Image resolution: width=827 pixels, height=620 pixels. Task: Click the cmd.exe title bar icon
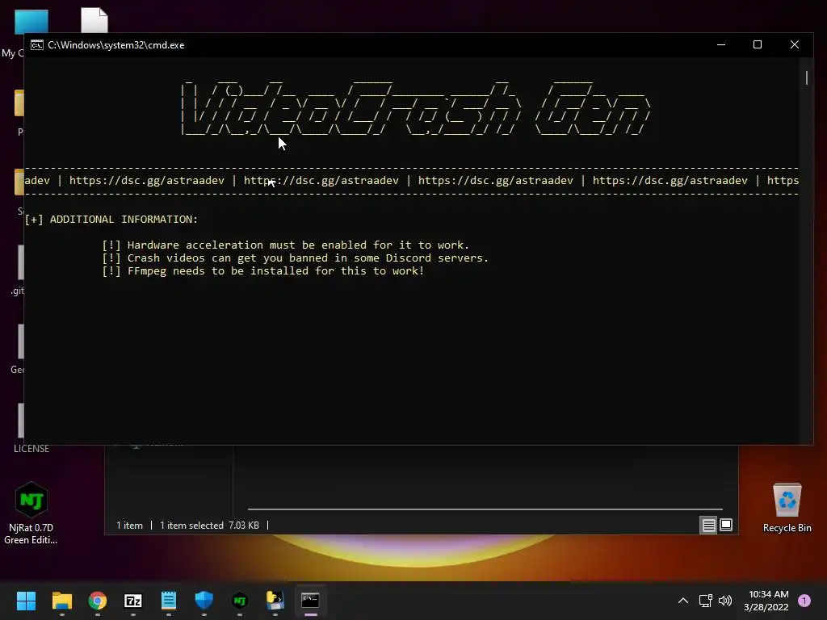pos(37,45)
